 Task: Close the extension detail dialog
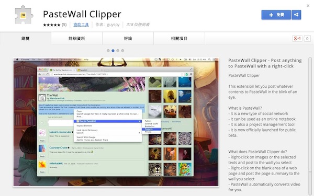[x=308, y=6]
